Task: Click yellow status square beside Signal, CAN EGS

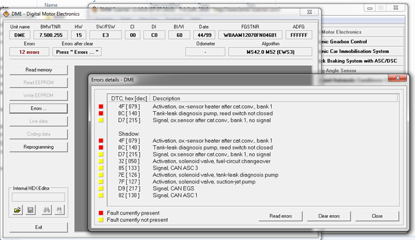Action: (x=101, y=188)
